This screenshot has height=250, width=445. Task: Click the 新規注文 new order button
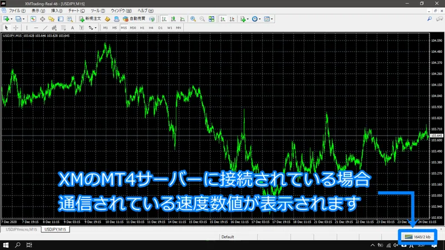[x=90, y=19]
